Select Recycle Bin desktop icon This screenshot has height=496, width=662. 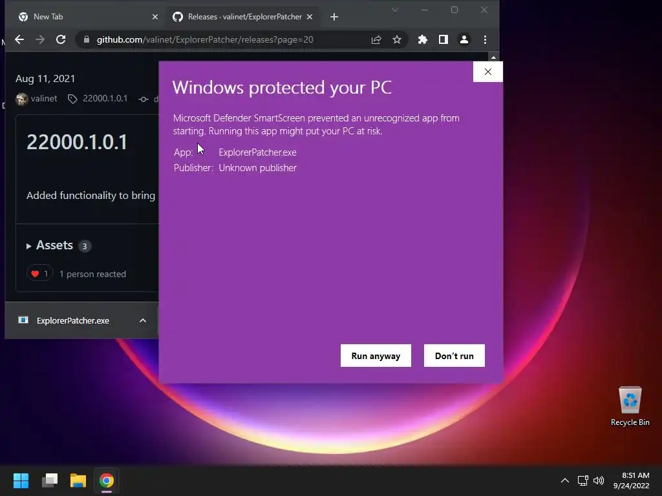click(x=630, y=406)
